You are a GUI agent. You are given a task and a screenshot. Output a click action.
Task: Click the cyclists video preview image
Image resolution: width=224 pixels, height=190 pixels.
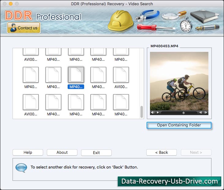click(x=179, y=81)
